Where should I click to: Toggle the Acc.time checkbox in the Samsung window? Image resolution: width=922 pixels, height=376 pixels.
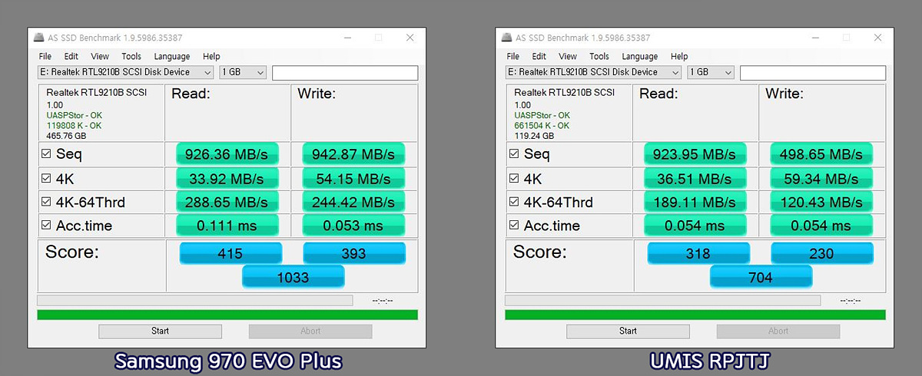point(46,226)
